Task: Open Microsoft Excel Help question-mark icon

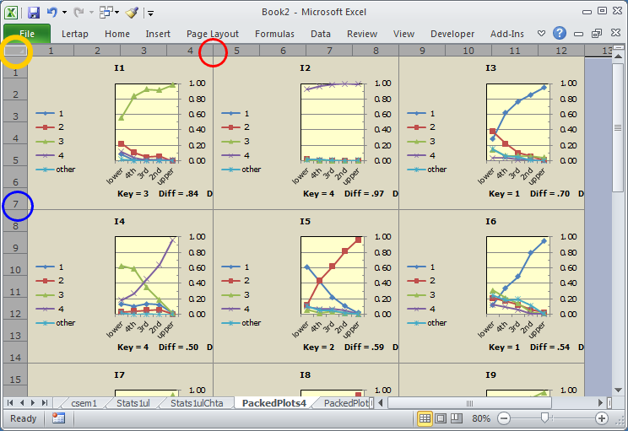Action: pos(560,33)
